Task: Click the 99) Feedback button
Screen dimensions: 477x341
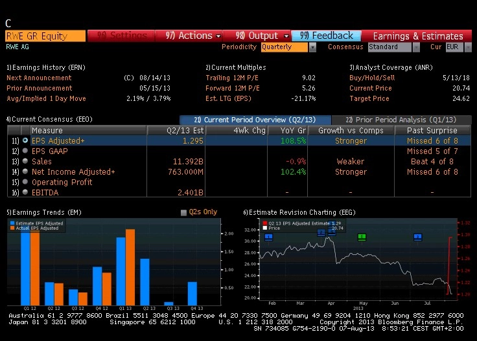Action: click(326, 36)
